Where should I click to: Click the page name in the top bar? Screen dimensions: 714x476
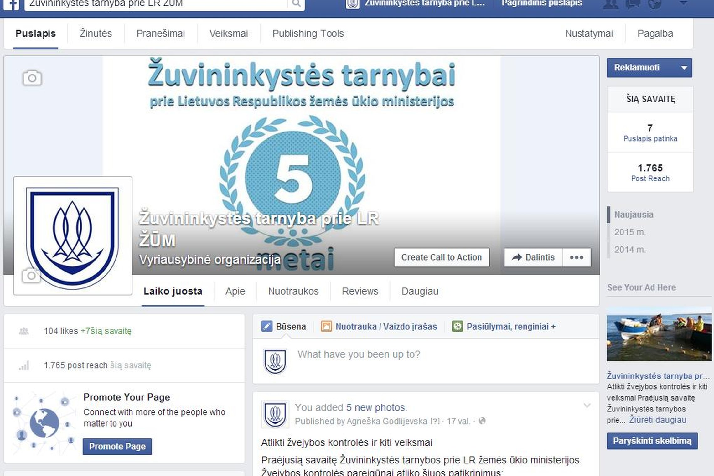click(425, 3)
